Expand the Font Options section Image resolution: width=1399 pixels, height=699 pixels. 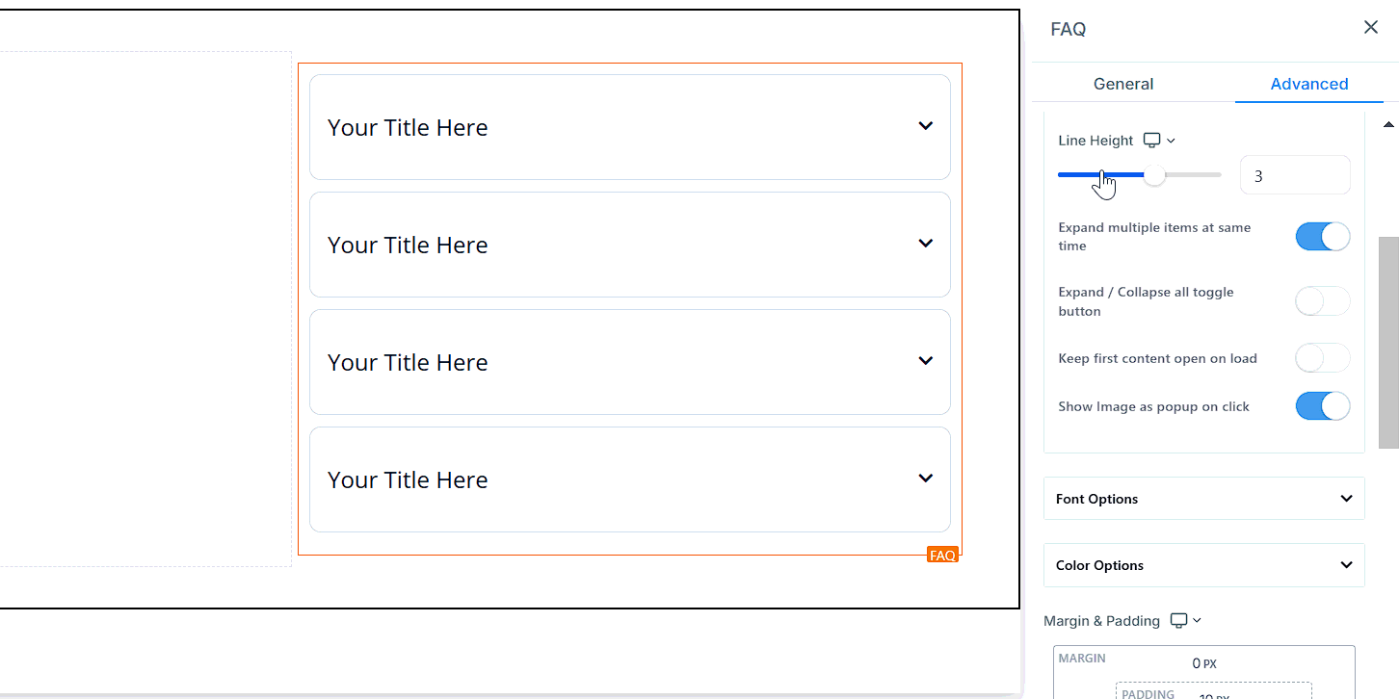coord(1203,499)
